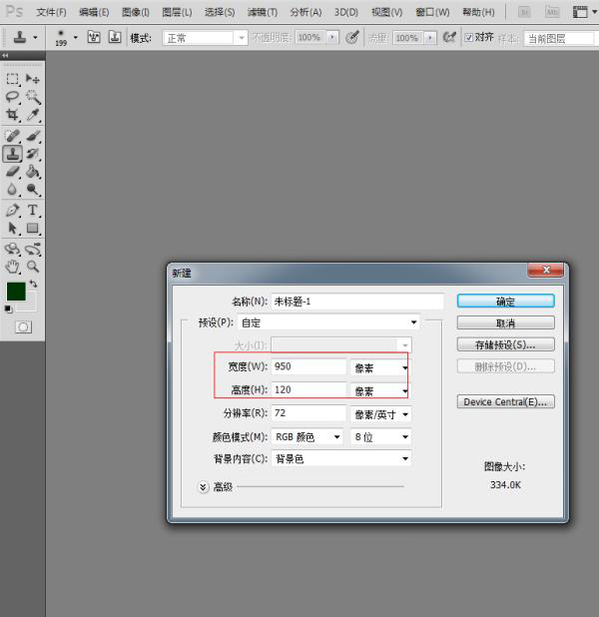Click Device Central(E)... button
This screenshot has width=599, height=617.
(x=506, y=401)
